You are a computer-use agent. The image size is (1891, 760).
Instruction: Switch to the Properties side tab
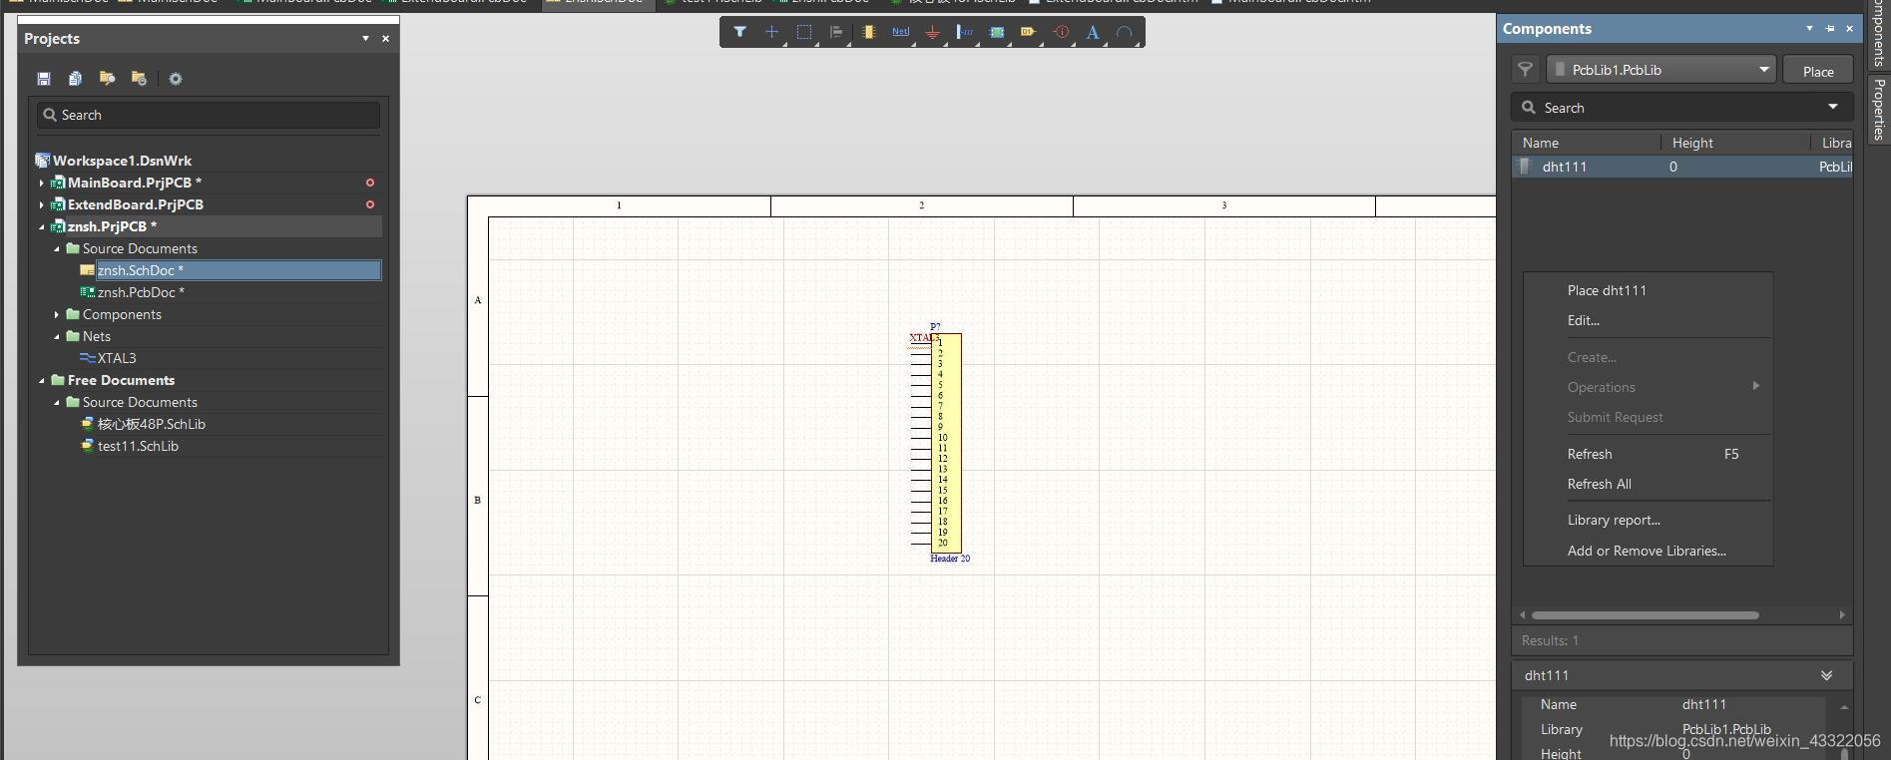(1879, 109)
